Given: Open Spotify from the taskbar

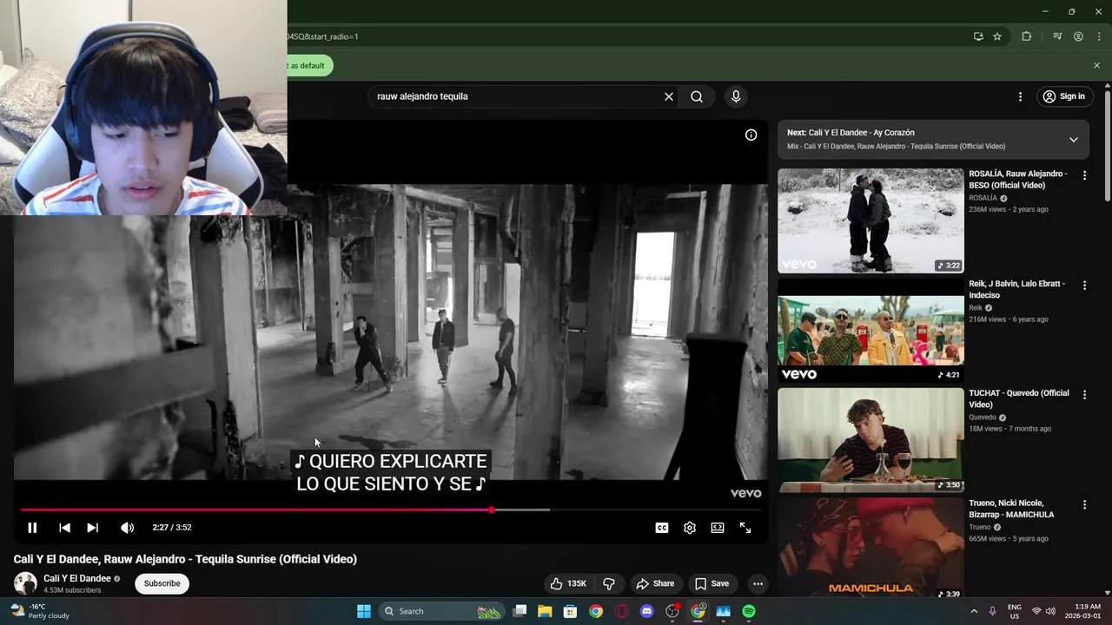Looking at the screenshot, I should [749, 611].
